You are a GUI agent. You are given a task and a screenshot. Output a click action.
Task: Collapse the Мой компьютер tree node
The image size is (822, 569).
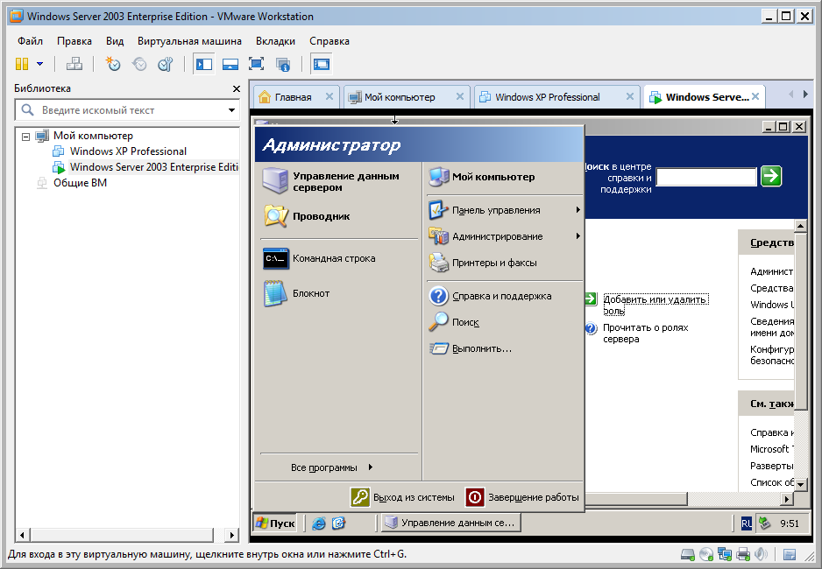coord(25,137)
